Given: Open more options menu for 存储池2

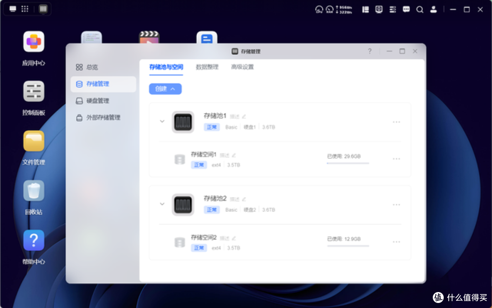Looking at the screenshot, I should click(x=396, y=204).
